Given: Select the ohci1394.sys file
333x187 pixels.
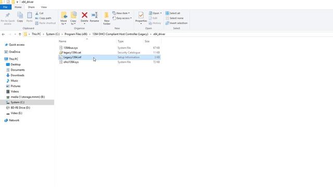Looking at the screenshot, I should [x=71, y=62].
